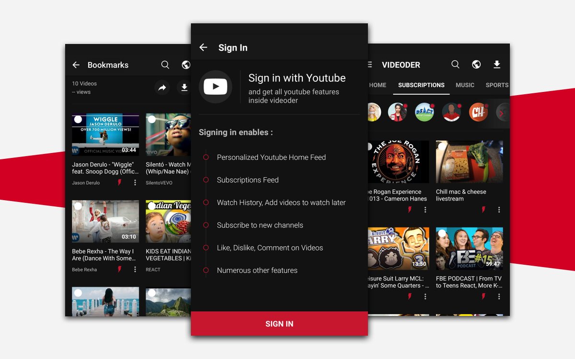This screenshot has height=359, width=575.
Task: Open the globe browser icon in Bookmarks
Action: tap(186, 65)
